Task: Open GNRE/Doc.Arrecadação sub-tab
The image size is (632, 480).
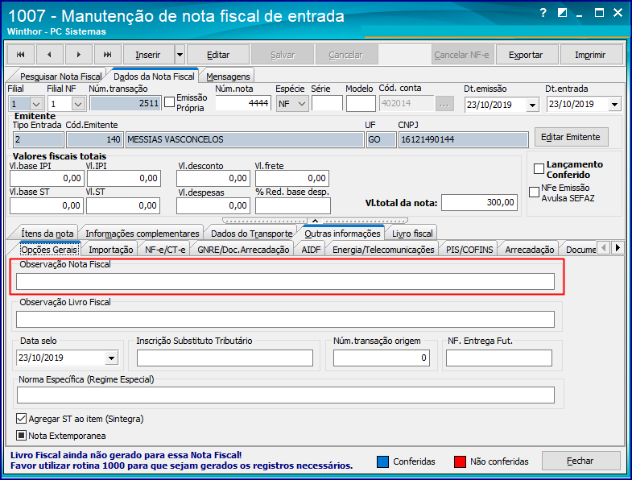Action: (243, 250)
